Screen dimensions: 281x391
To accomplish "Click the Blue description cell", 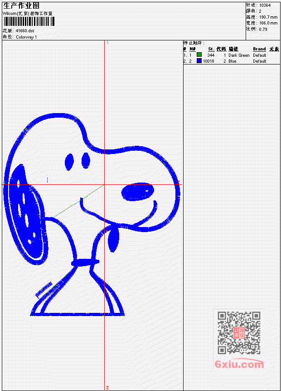I will point(233,61).
